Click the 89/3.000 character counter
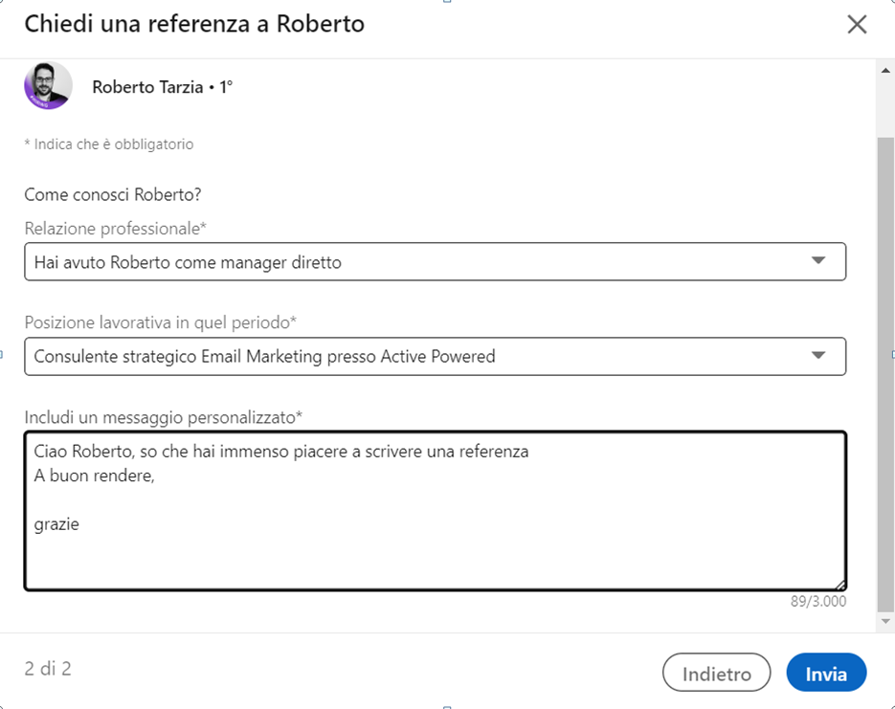The width and height of the screenshot is (895, 709). pos(817,602)
